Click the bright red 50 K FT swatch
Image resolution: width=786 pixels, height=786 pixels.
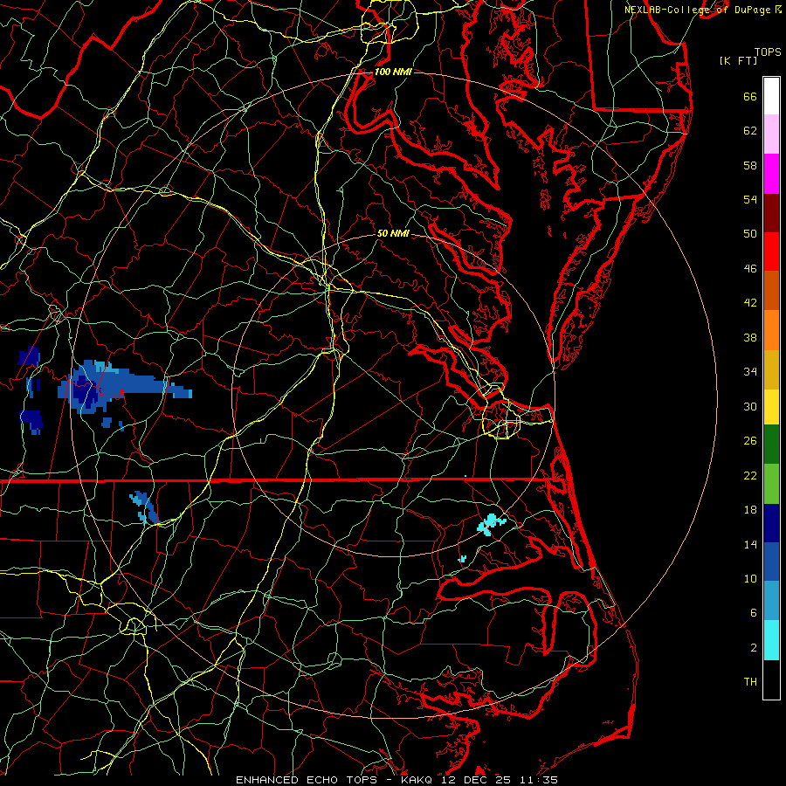click(771, 252)
